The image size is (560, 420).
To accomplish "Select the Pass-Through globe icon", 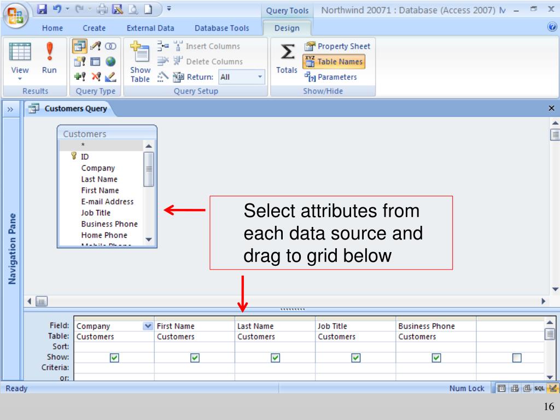I will point(110,61).
